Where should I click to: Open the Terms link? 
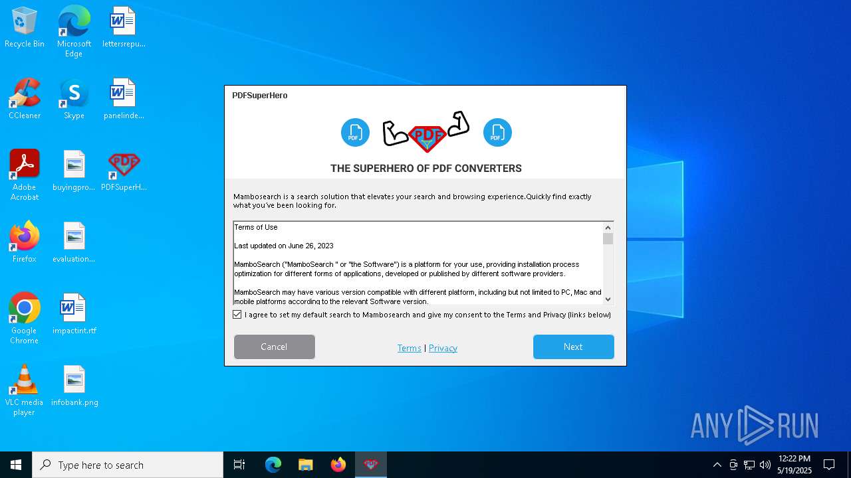409,348
